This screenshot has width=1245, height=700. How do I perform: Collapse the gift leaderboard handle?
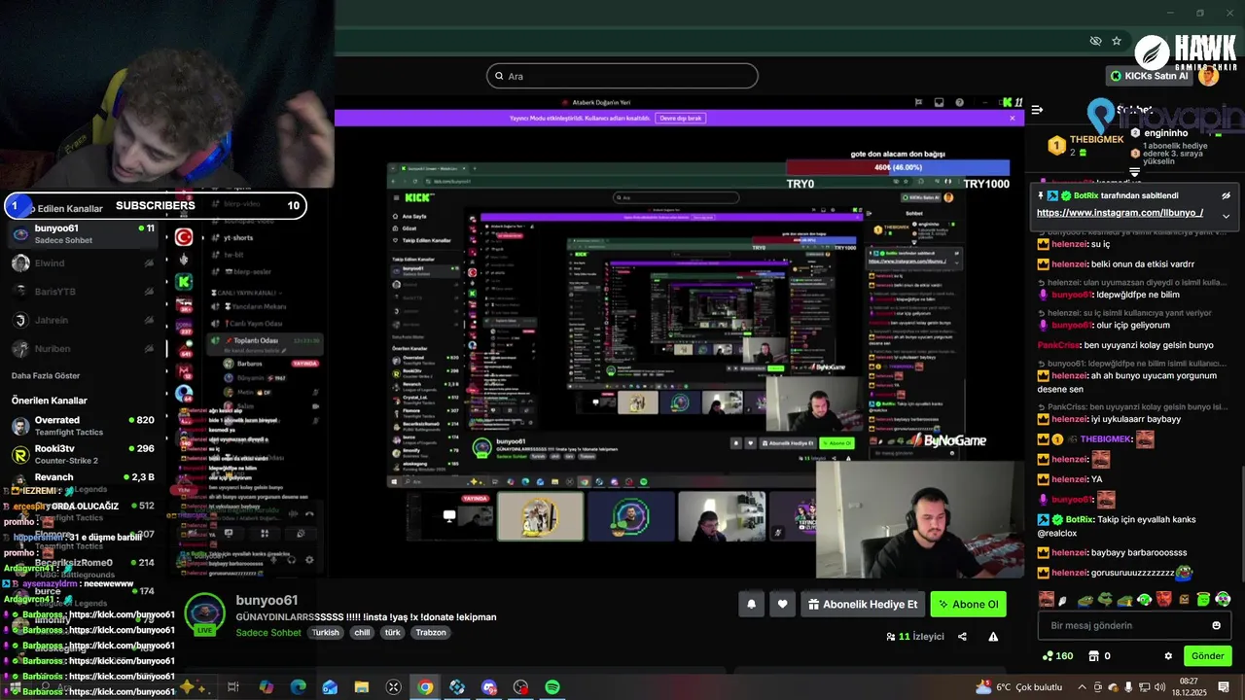tap(1134, 172)
